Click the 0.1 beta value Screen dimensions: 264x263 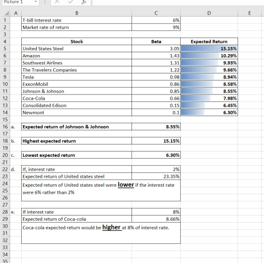[x=156, y=112]
